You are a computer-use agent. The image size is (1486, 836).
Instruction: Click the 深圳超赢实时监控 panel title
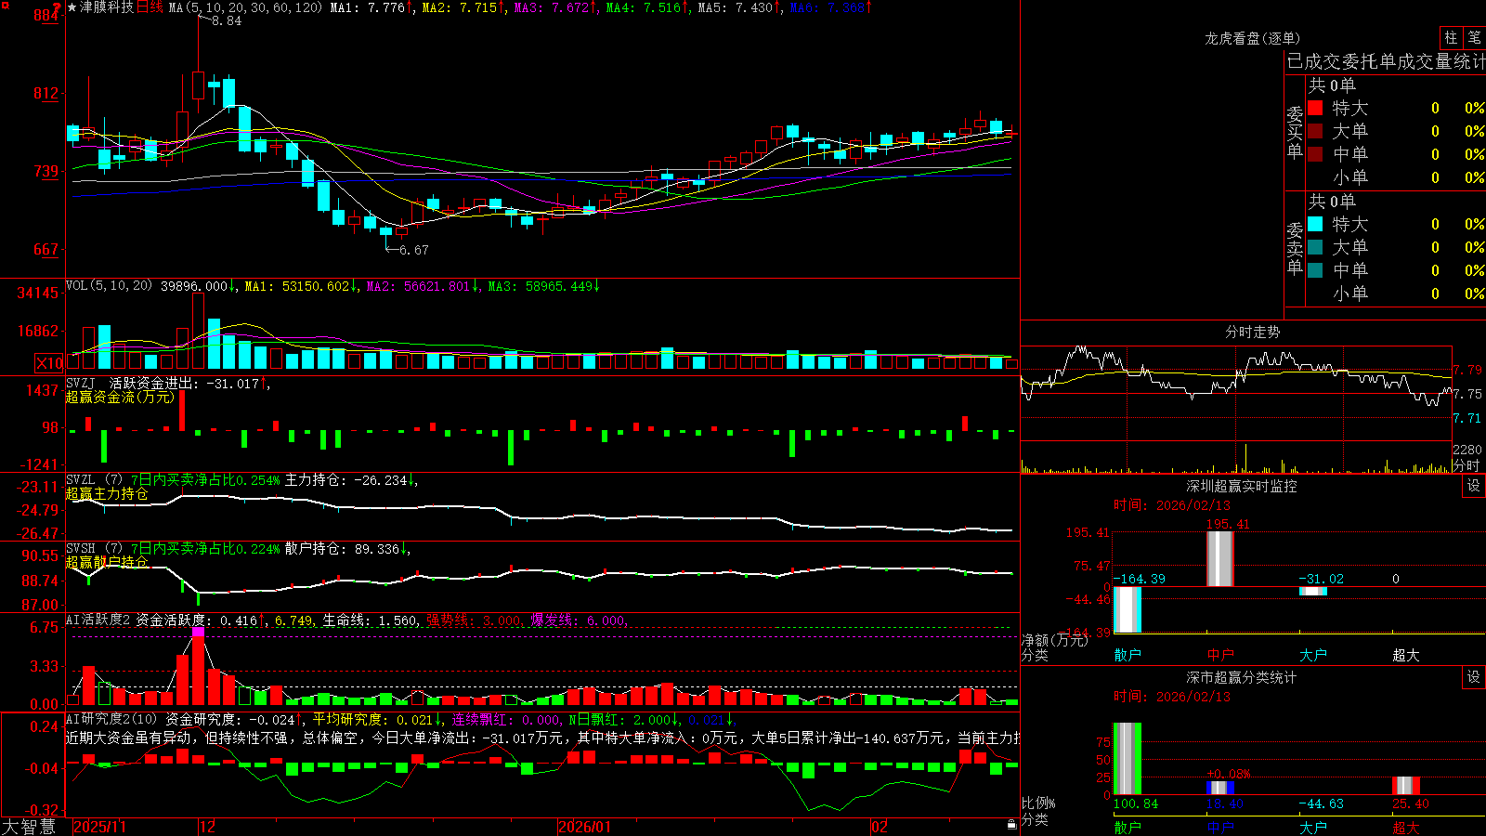point(1241,486)
